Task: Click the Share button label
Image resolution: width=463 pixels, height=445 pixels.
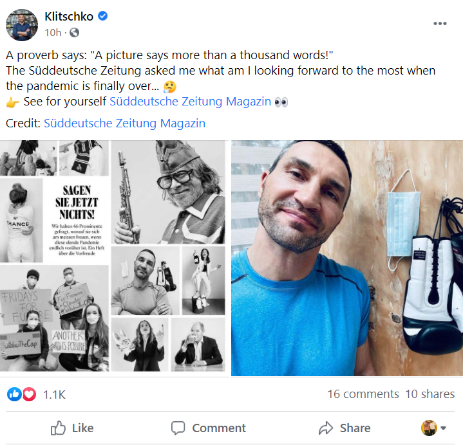Action: (x=355, y=428)
